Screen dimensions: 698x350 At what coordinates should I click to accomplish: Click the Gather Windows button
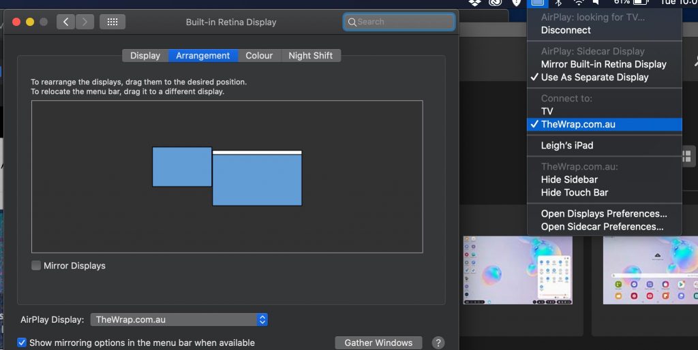tap(378, 343)
